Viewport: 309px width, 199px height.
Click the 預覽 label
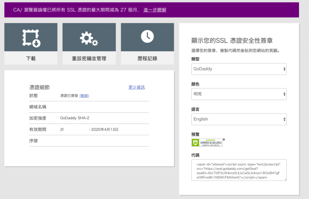[195, 134]
